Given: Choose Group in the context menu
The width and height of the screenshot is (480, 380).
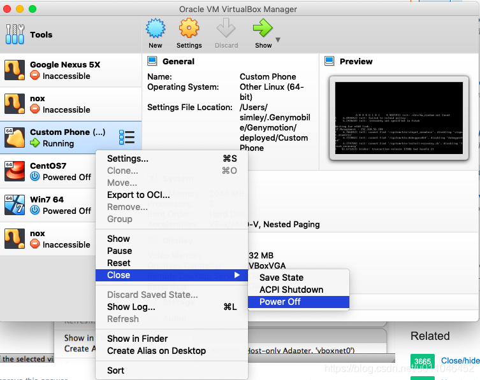Looking at the screenshot, I should (x=171, y=219).
